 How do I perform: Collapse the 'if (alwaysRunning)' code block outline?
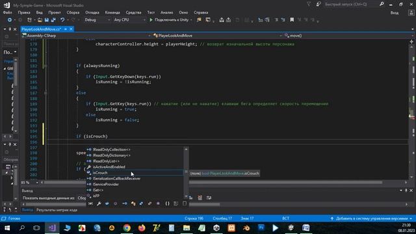45,66
